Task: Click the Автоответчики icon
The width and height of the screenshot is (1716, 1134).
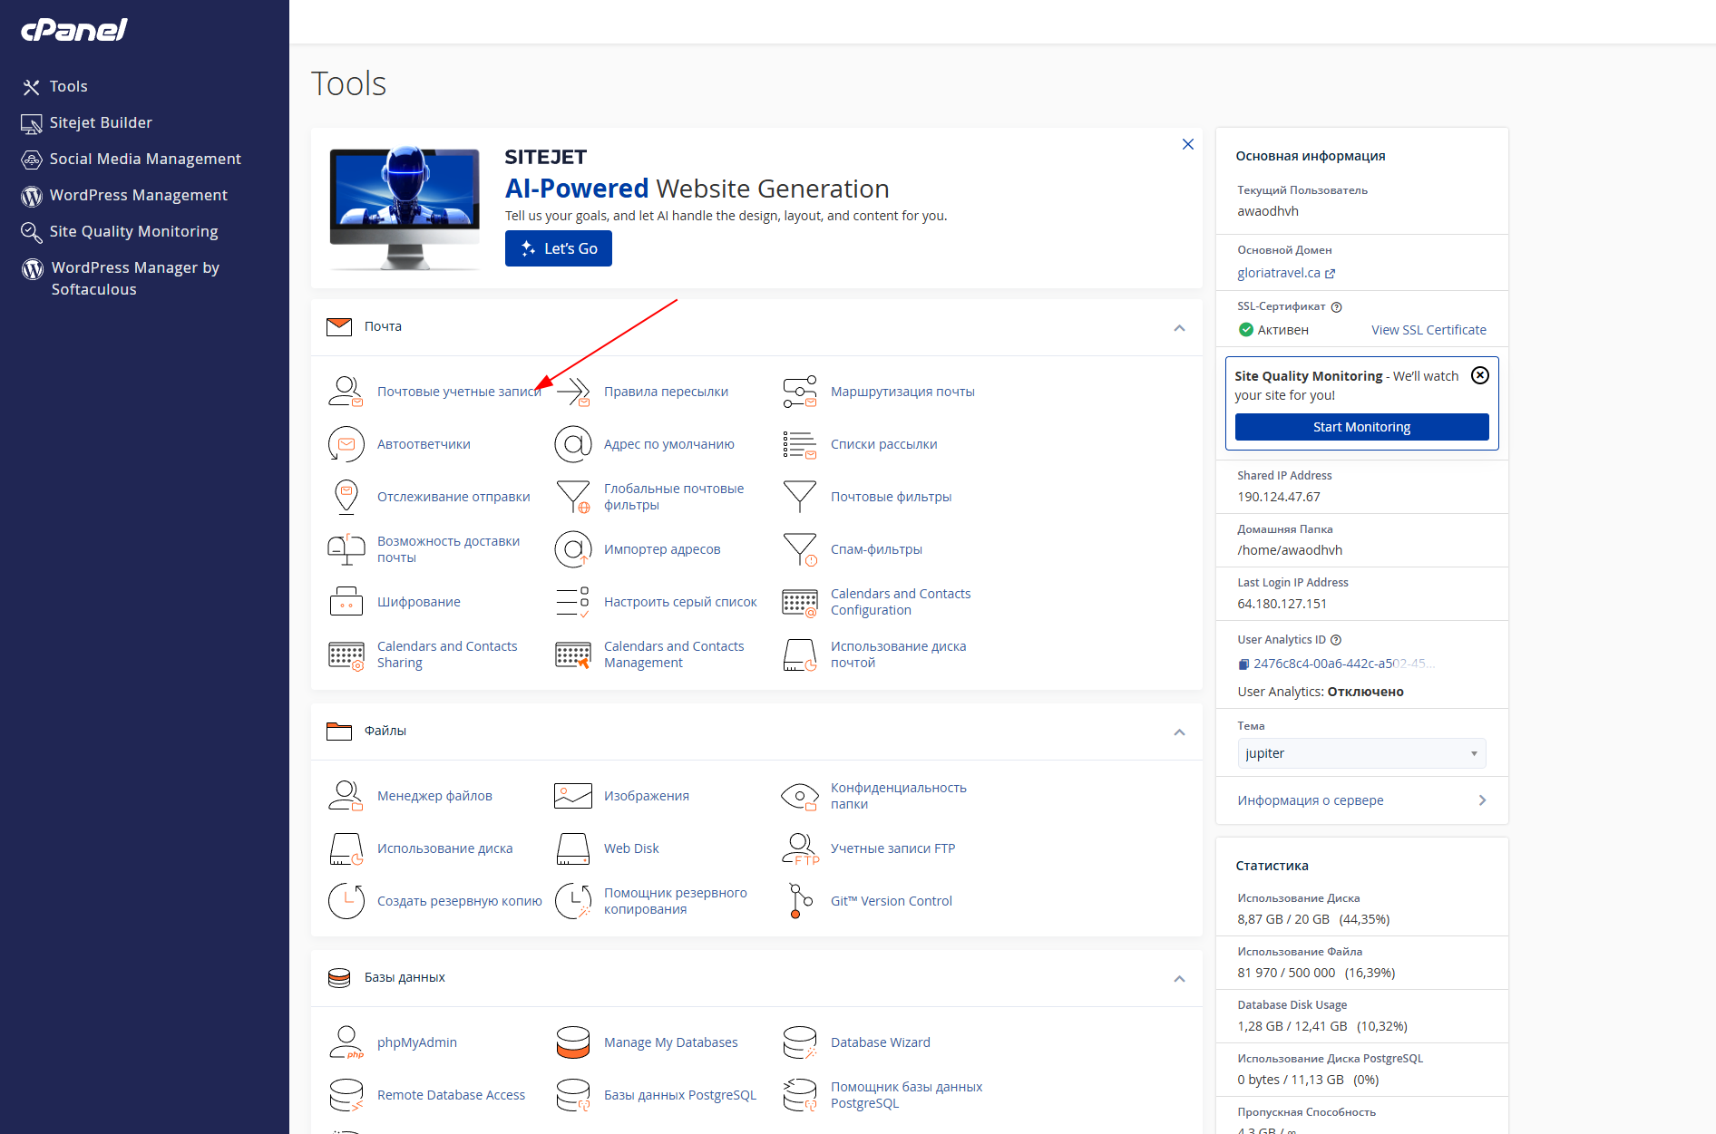Action: pyautogui.click(x=346, y=444)
